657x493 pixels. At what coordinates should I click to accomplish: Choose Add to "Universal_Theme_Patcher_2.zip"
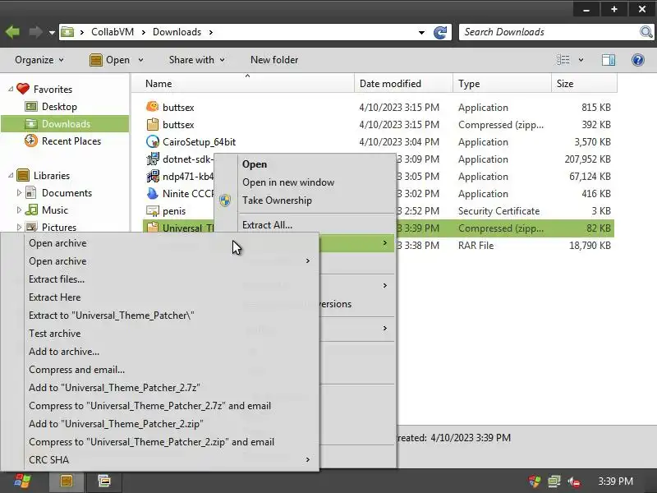coord(116,423)
